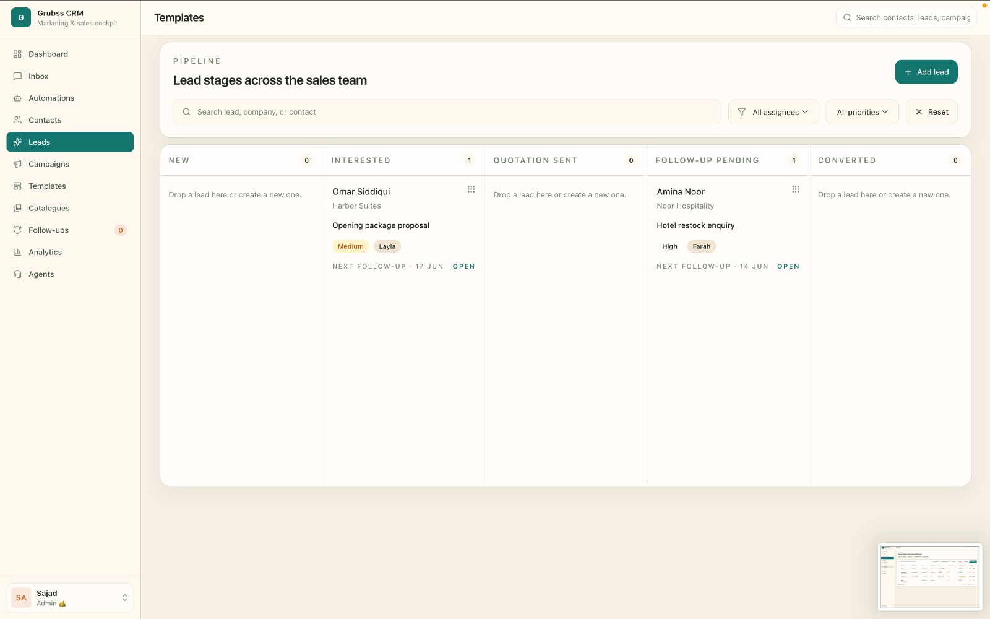990x619 pixels.
Task: Click Opening package proposal text
Action: [x=381, y=225]
